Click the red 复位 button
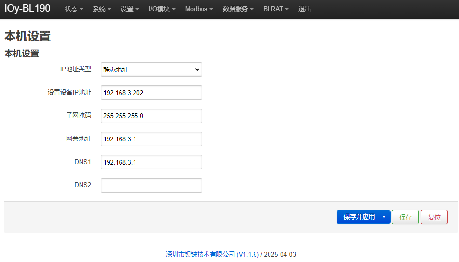Viewport: 459px width, 262px height. pyautogui.click(x=434, y=217)
